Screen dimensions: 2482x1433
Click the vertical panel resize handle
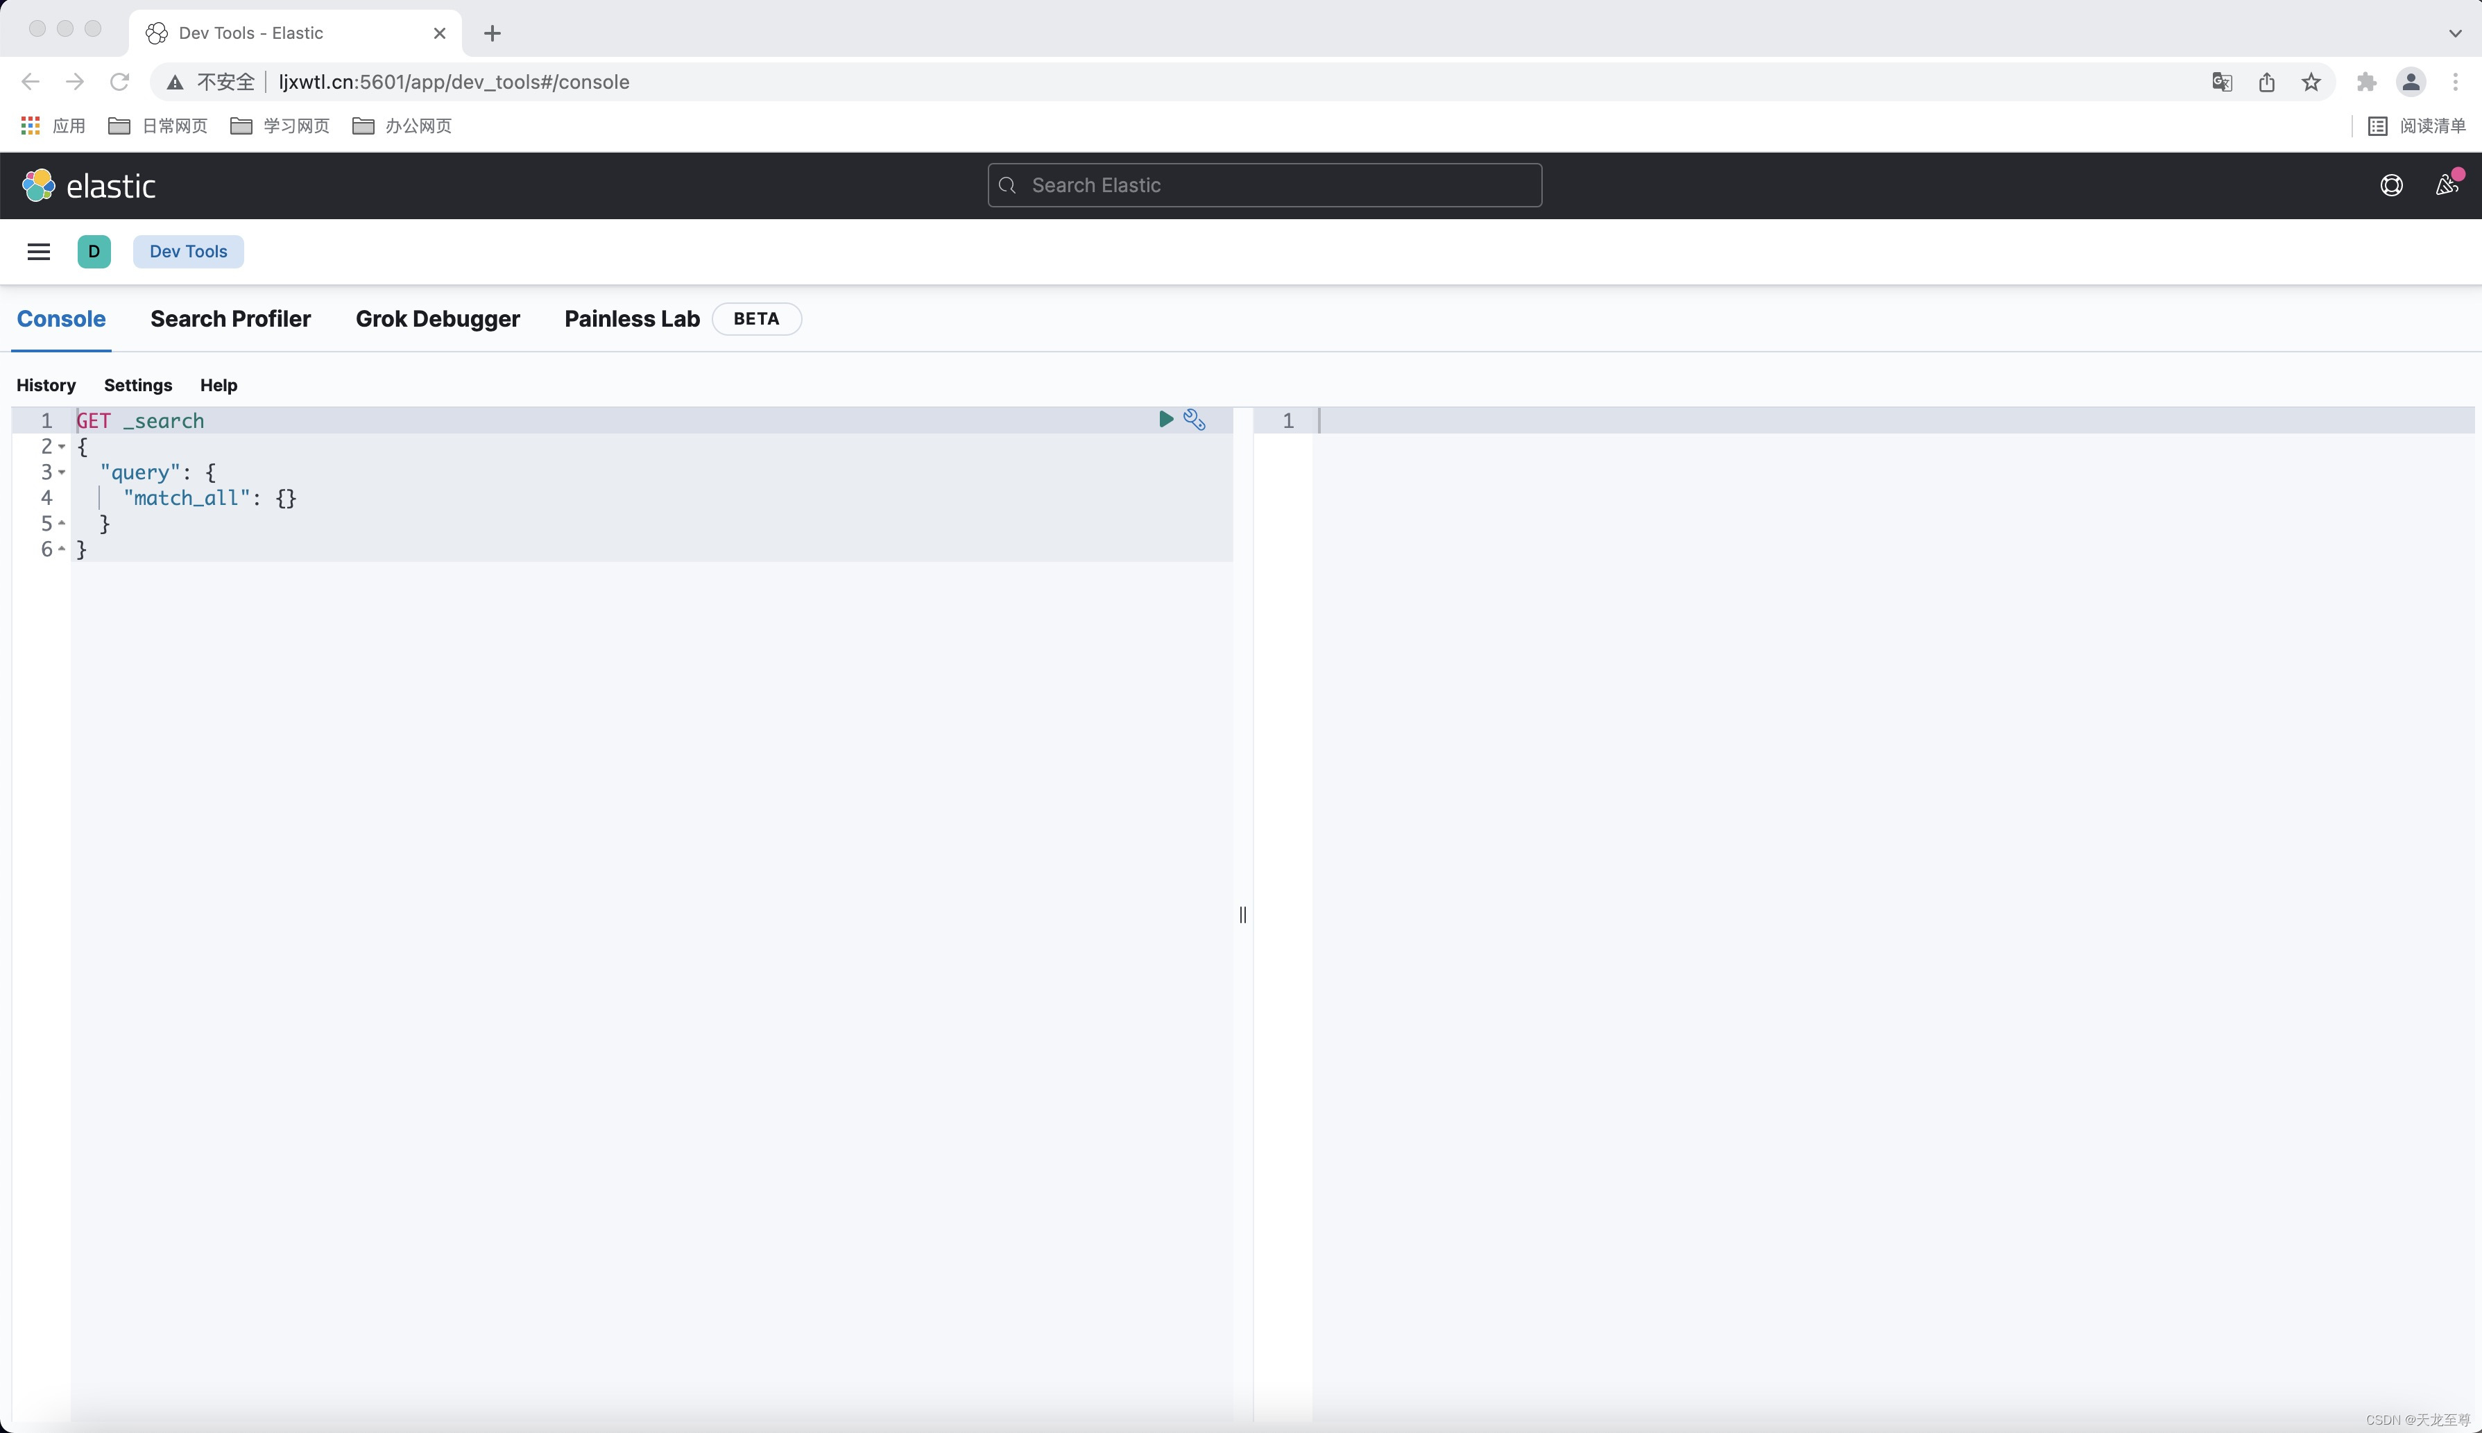click(x=1242, y=916)
